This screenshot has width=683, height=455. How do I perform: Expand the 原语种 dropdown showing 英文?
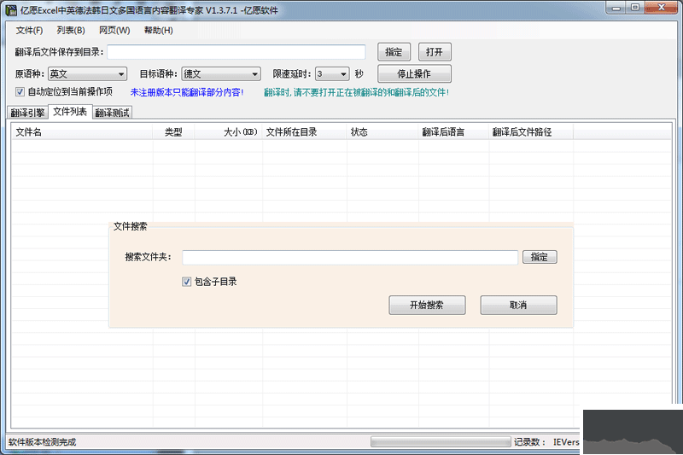[87, 74]
